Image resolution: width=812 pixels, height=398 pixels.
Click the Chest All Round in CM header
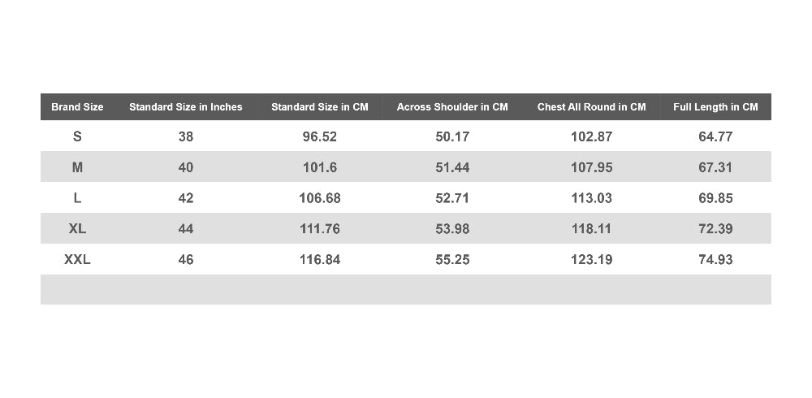591,106
